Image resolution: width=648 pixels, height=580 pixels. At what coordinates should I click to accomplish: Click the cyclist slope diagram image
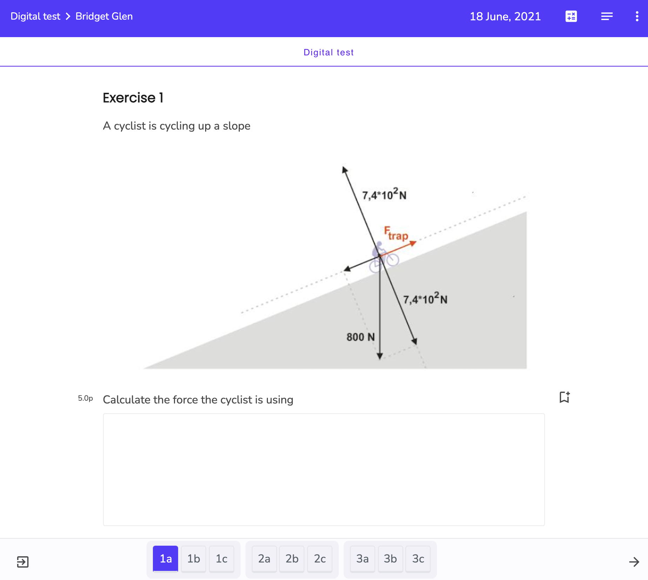click(x=335, y=267)
